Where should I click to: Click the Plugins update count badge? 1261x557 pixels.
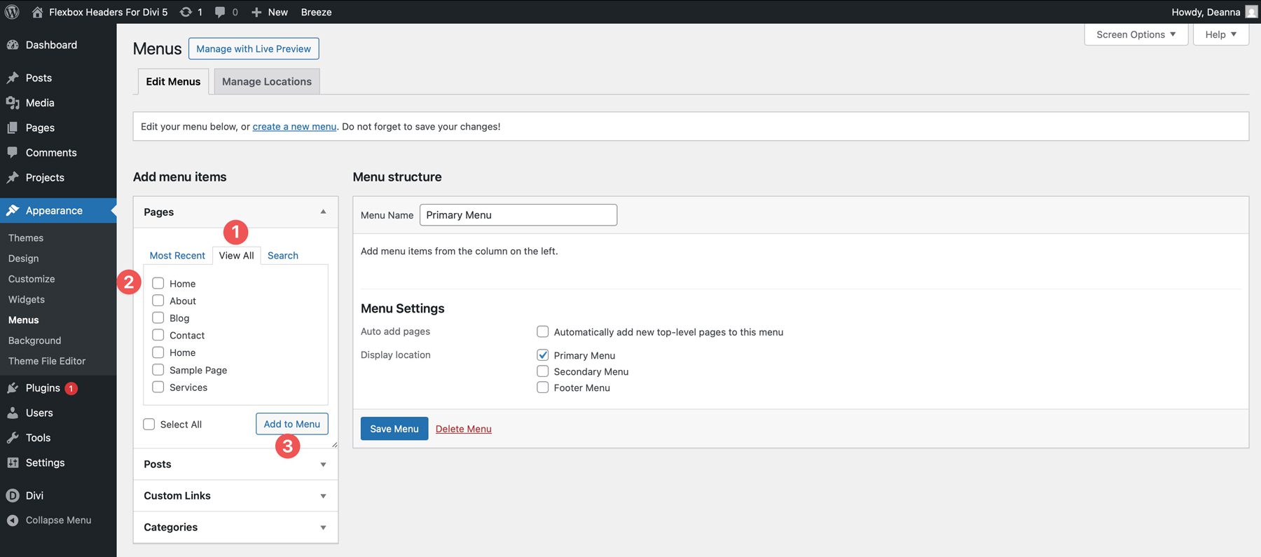[71, 388]
